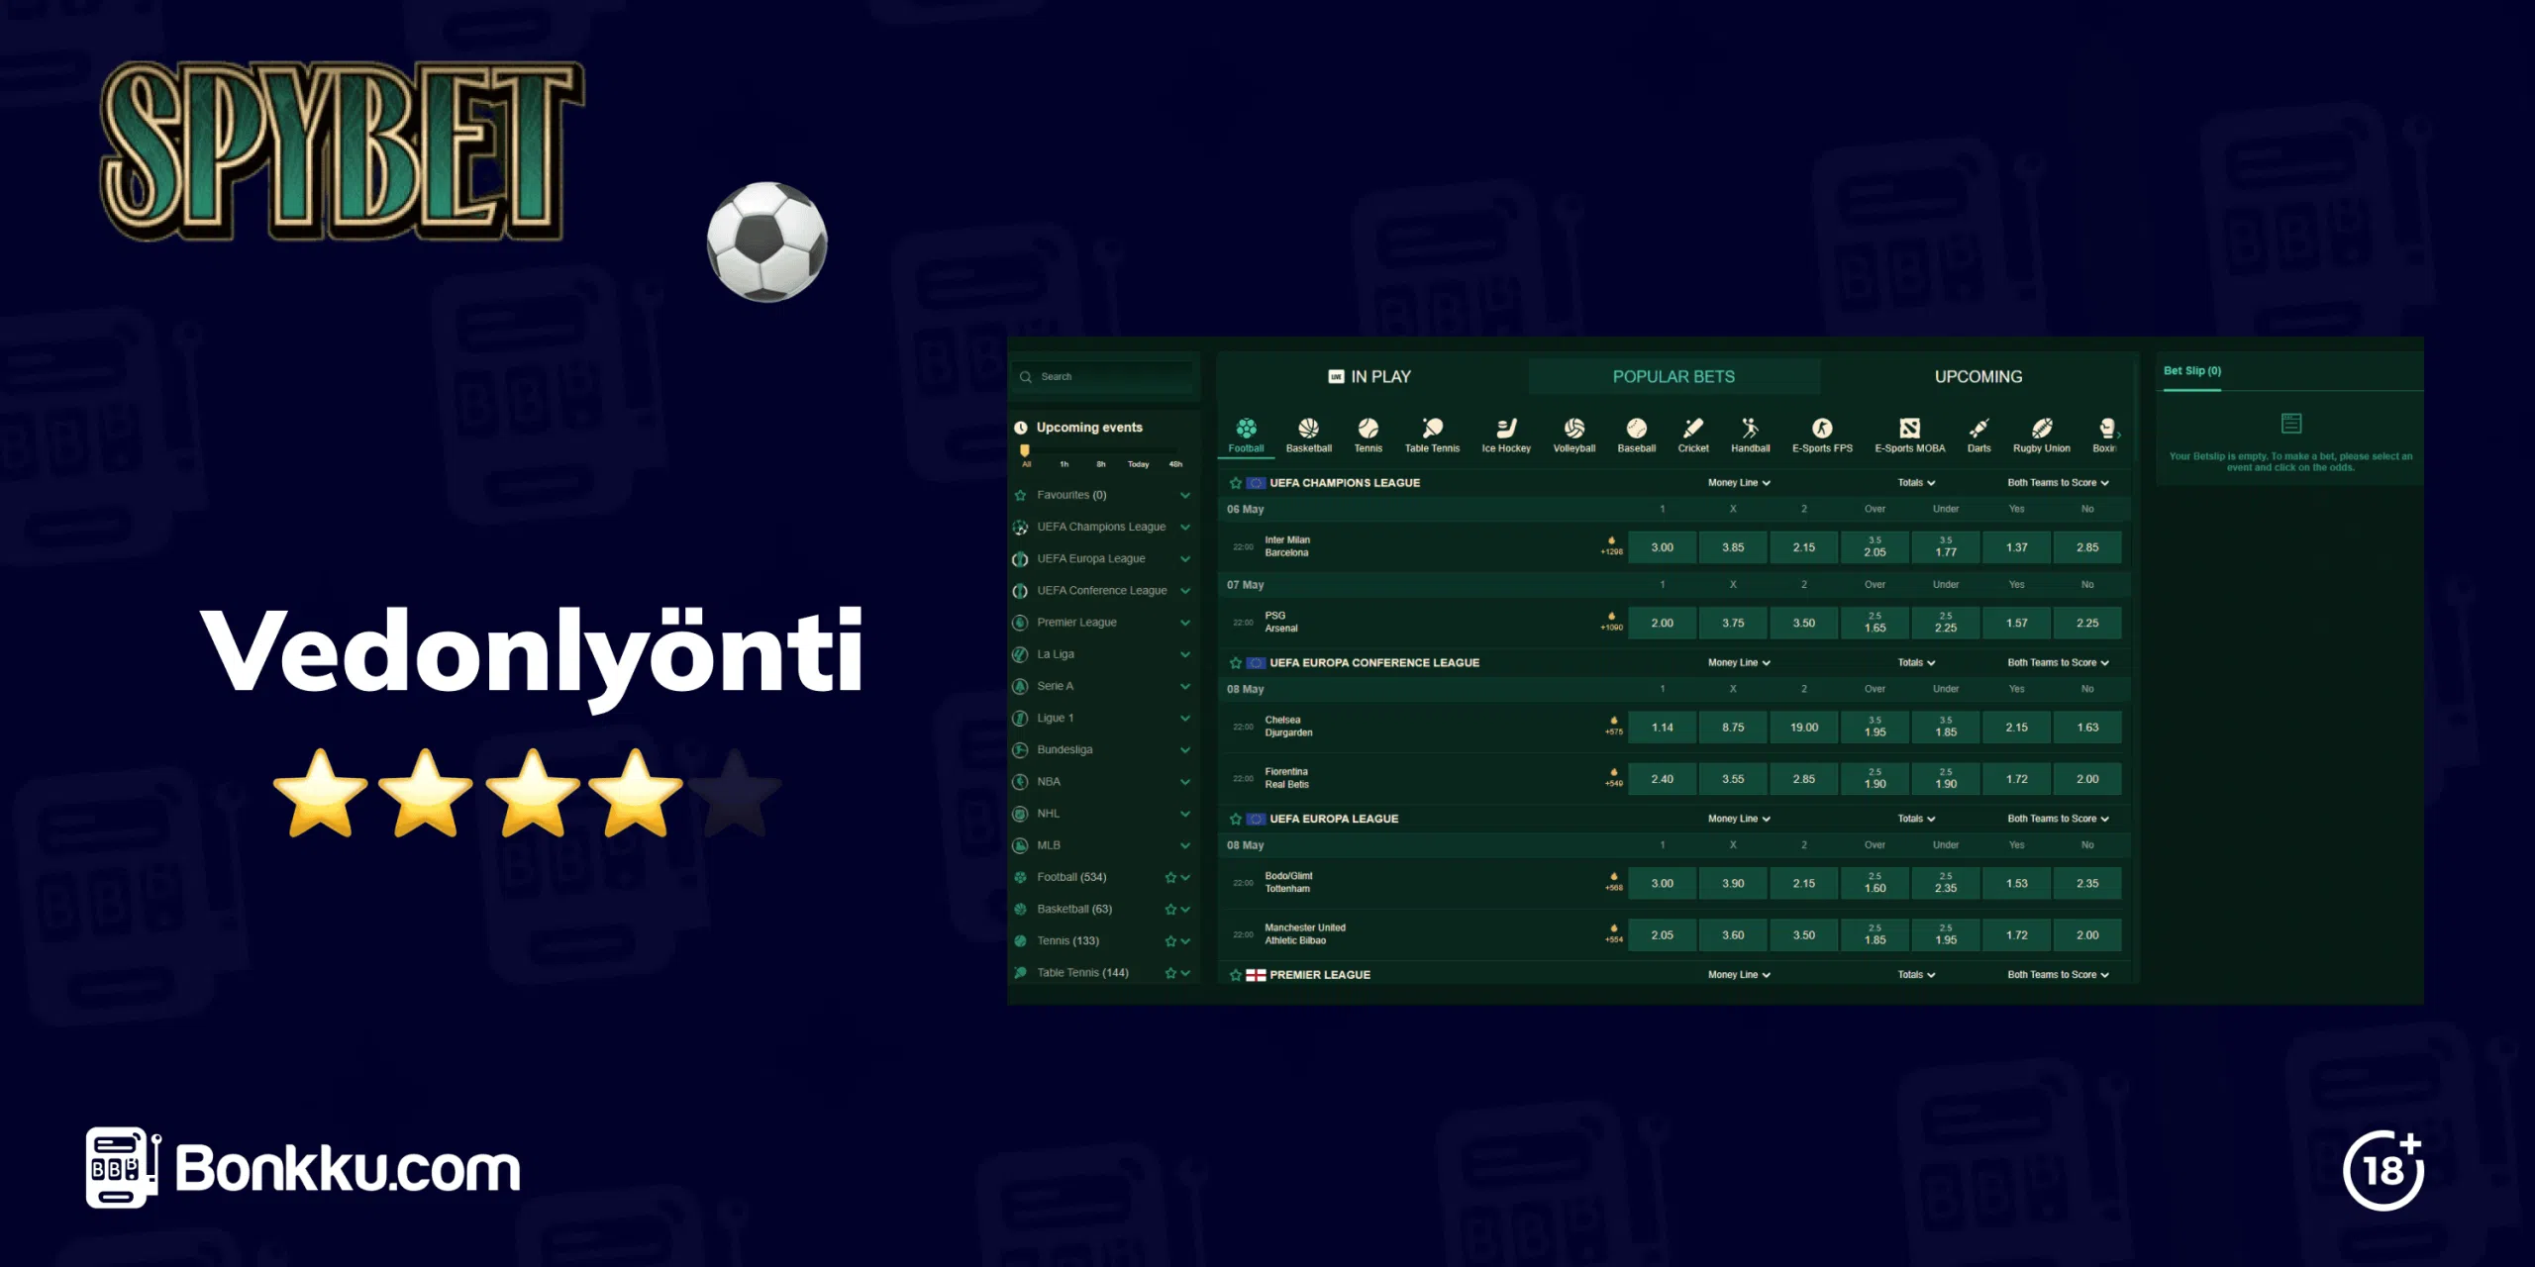Click the Upcoming events clock icon
This screenshot has width=2535, height=1267.
(x=1021, y=428)
